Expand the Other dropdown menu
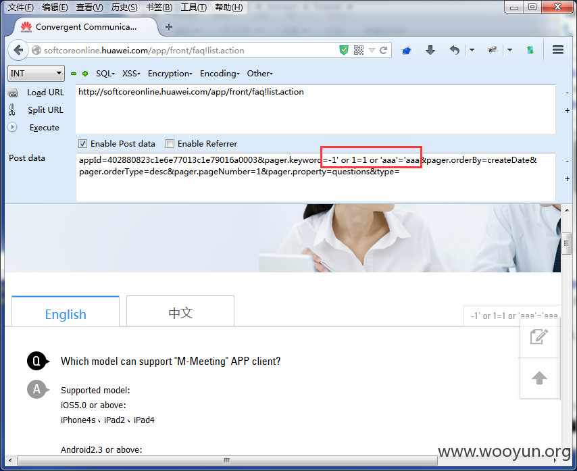The image size is (577, 471). coord(260,74)
